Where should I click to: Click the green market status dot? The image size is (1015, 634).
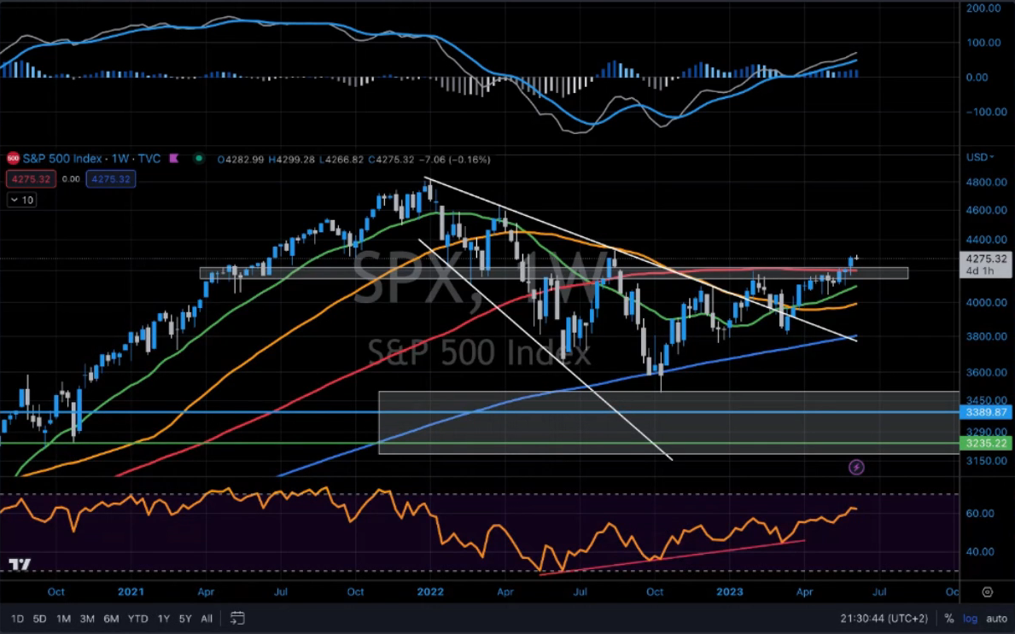pos(199,159)
